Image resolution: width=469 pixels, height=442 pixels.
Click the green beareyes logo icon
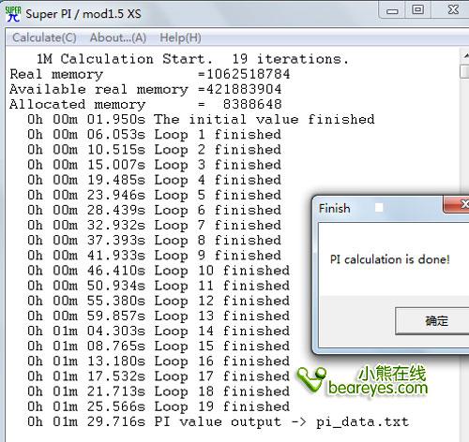pos(311,380)
